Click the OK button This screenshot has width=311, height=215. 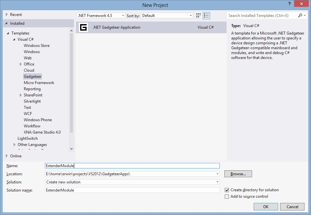pos(266,207)
